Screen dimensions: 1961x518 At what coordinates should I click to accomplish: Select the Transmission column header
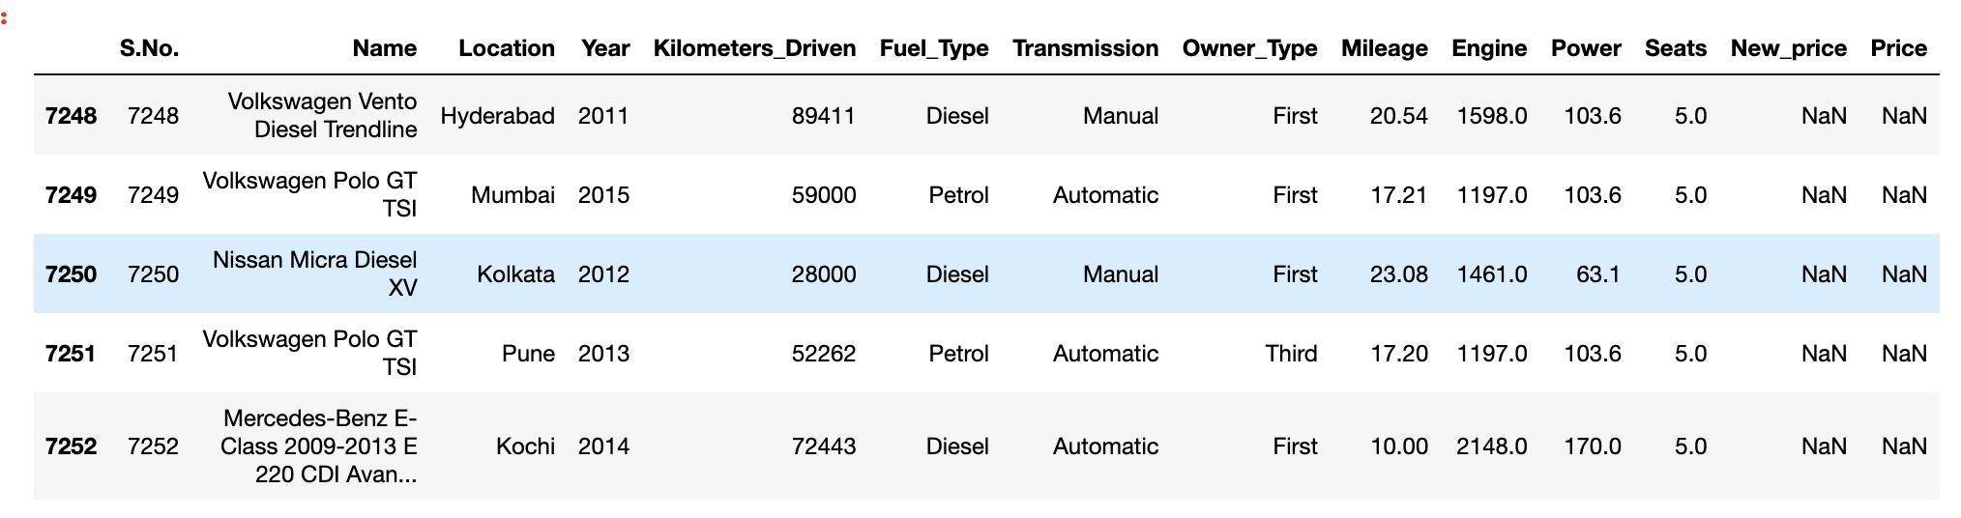point(1085,48)
